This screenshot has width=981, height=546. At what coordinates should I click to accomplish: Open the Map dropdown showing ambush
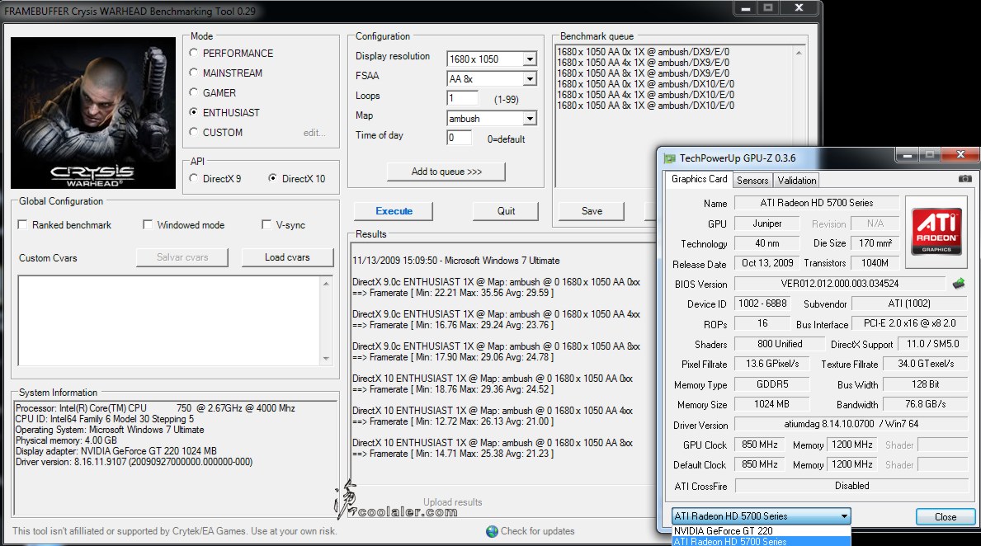[530, 118]
